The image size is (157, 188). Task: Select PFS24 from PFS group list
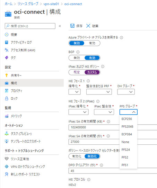128,150
